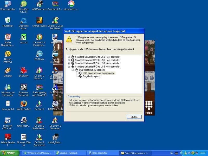The width and height of the screenshot is (208, 156).
Task: Open De Sims 2 Gaan het Maken shortcut
Action: 55,23
